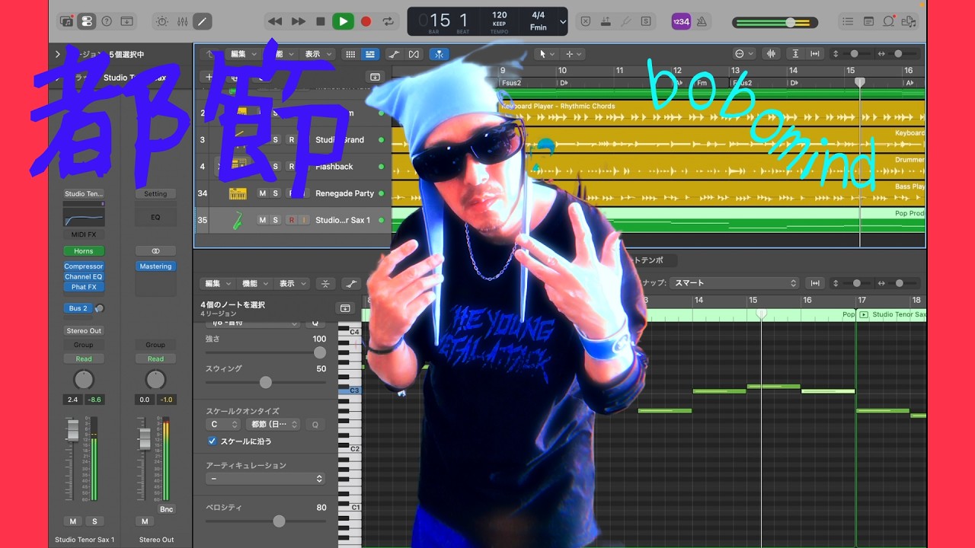Viewport: 975px width, 548px height.
Task: Toggle the transport Solo S button
Action: tap(646, 21)
